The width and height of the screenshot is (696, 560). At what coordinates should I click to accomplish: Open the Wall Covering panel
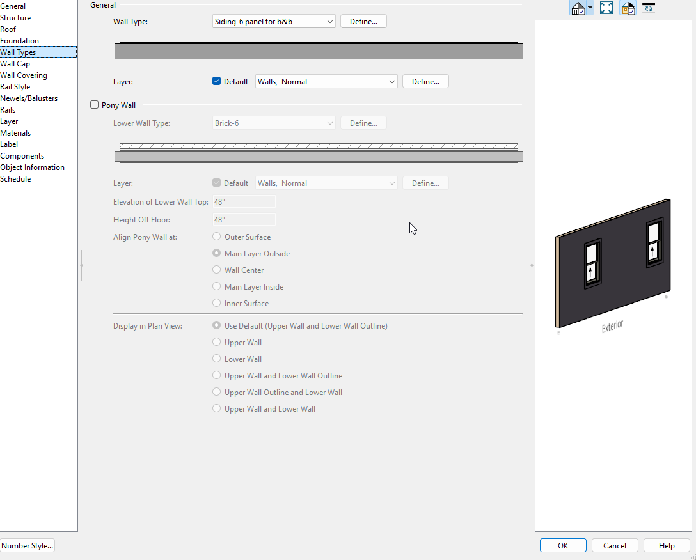24,75
